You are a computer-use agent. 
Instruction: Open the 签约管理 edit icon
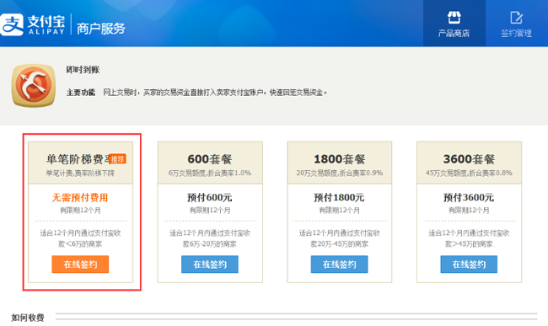pos(516,18)
